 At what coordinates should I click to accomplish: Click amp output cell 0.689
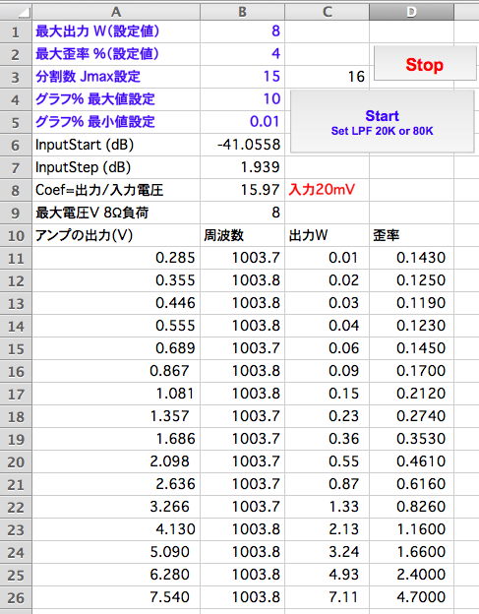point(116,349)
